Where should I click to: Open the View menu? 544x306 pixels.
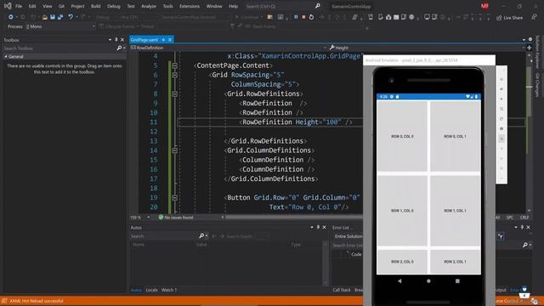pyautogui.click(x=48, y=6)
